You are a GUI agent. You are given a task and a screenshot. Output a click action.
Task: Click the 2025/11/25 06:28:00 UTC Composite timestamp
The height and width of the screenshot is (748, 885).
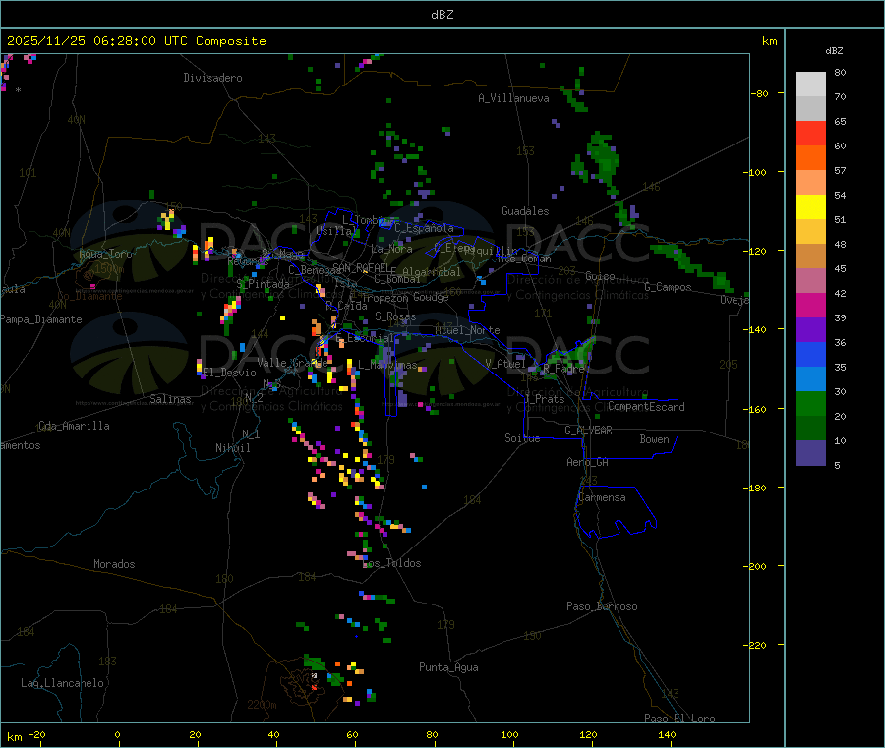tap(136, 41)
